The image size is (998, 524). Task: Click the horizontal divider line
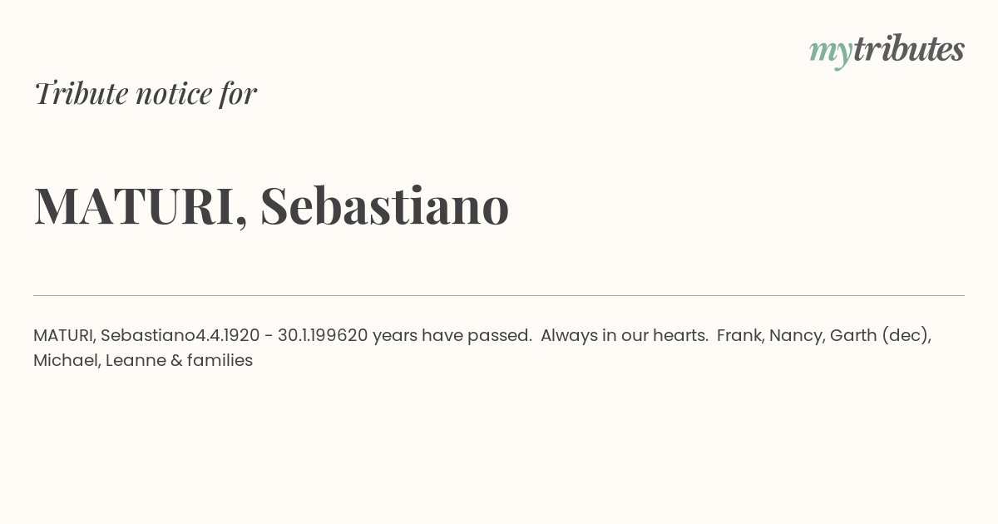[499, 295]
